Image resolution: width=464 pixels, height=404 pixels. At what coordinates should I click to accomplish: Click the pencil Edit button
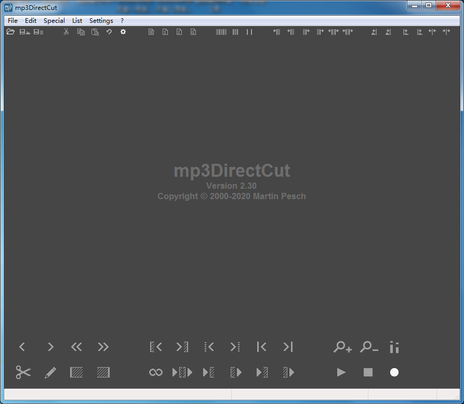click(50, 372)
